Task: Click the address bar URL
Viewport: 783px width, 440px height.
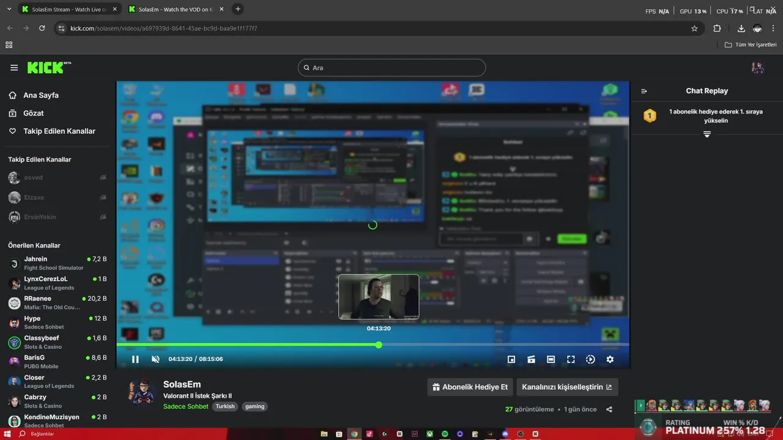Action: point(163,28)
